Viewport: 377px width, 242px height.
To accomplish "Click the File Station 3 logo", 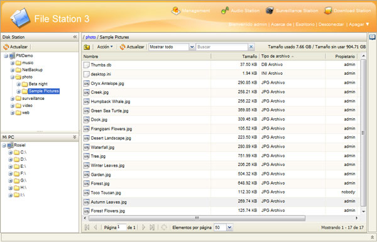I will tap(20, 18).
